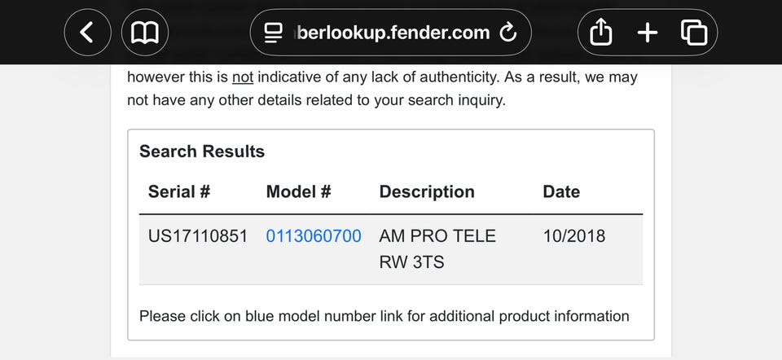Click the Serial # column header
Image resolution: width=782 pixels, height=360 pixels.
click(179, 192)
